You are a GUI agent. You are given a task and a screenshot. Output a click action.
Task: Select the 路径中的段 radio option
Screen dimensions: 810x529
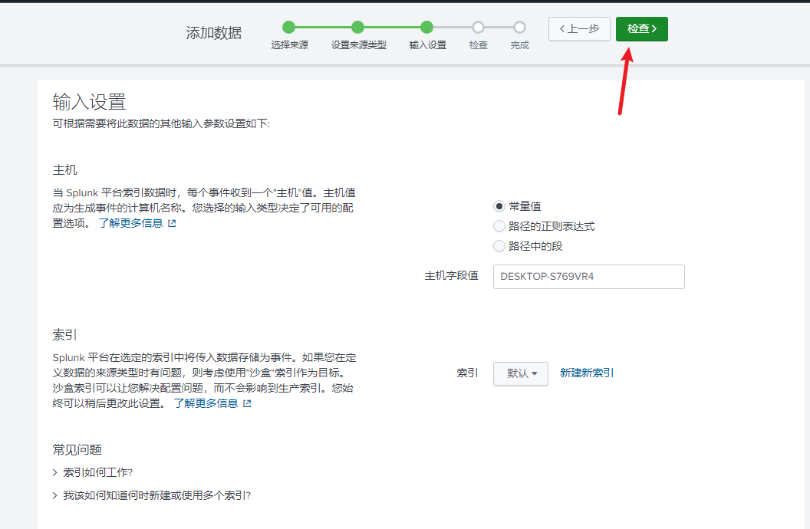[499, 246]
